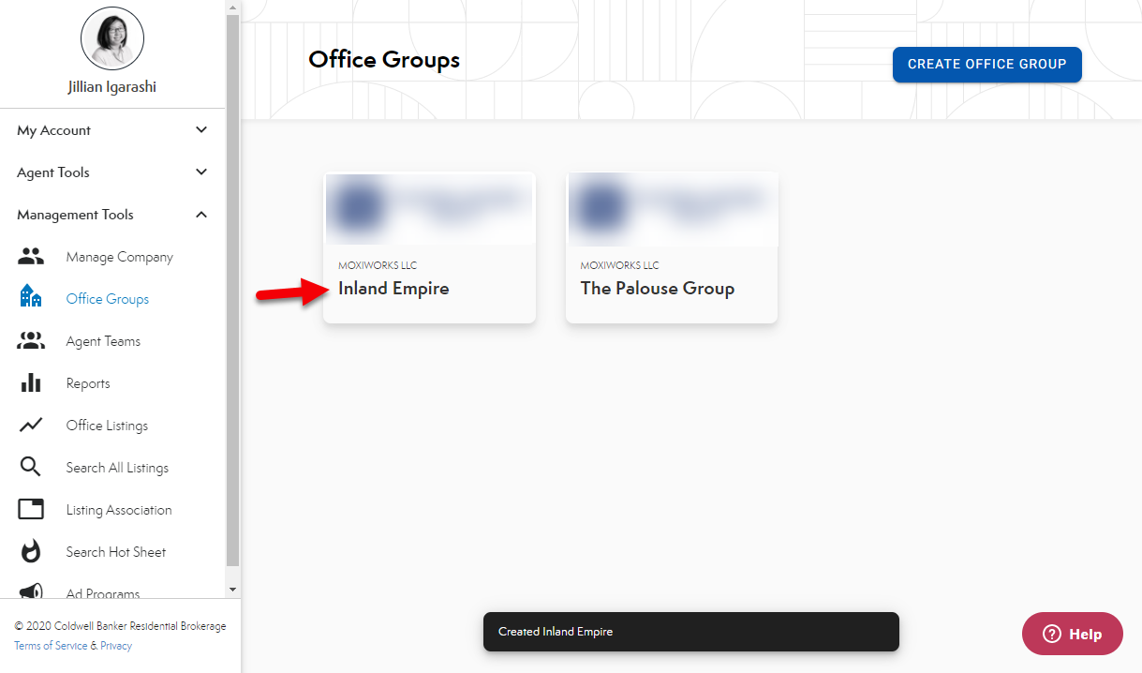Click the Agent Teams group icon
Image resolution: width=1142 pixels, height=673 pixels.
coord(31,341)
